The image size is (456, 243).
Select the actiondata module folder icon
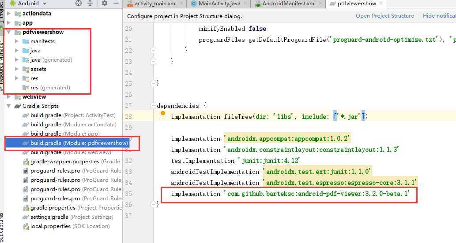pyautogui.click(x=18, y=14)
